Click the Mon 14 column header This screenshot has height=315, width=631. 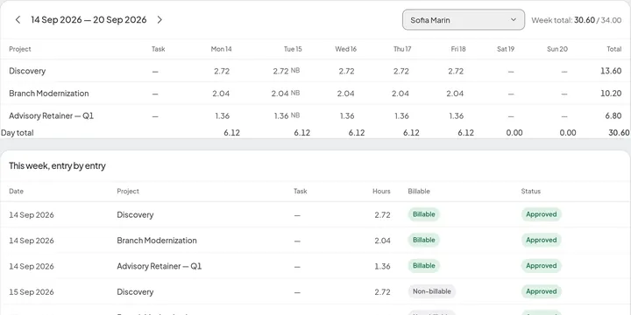tap(222, 49)
